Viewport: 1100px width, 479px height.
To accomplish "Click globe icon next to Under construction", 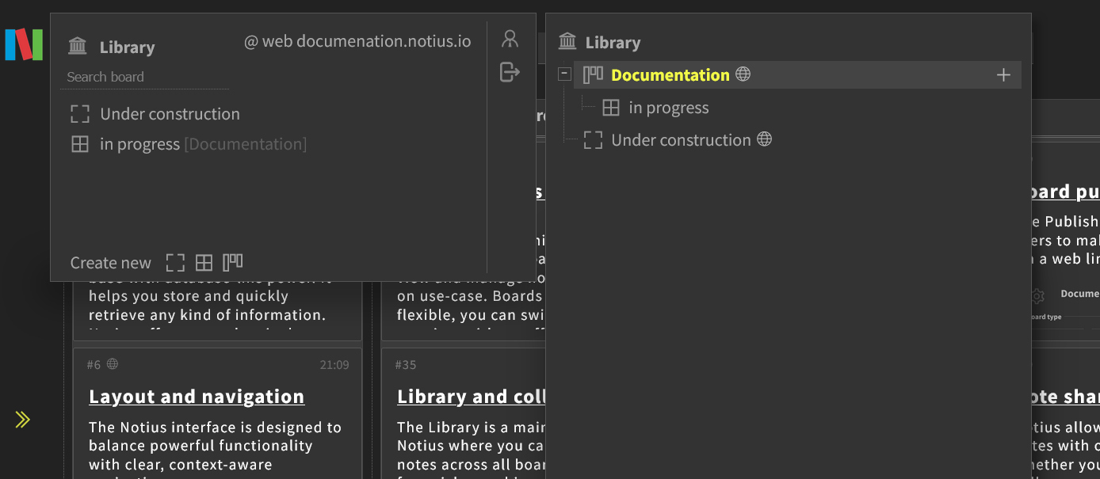I will 764,139.
